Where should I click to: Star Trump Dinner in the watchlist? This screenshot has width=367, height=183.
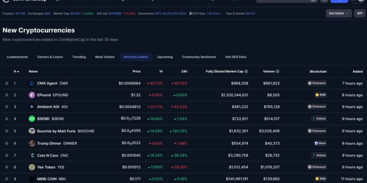click(x=6, y=143)
